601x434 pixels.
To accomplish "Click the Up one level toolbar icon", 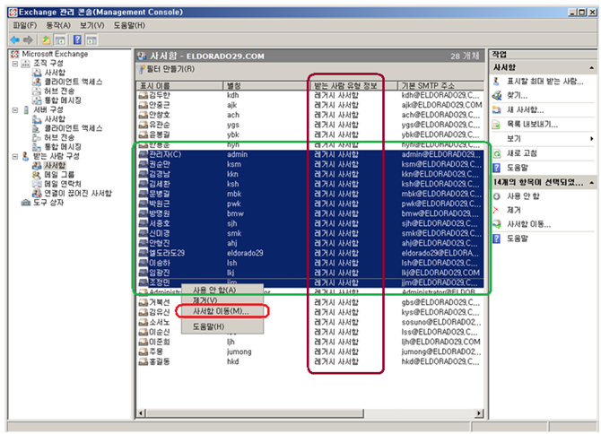I will 46,39.
